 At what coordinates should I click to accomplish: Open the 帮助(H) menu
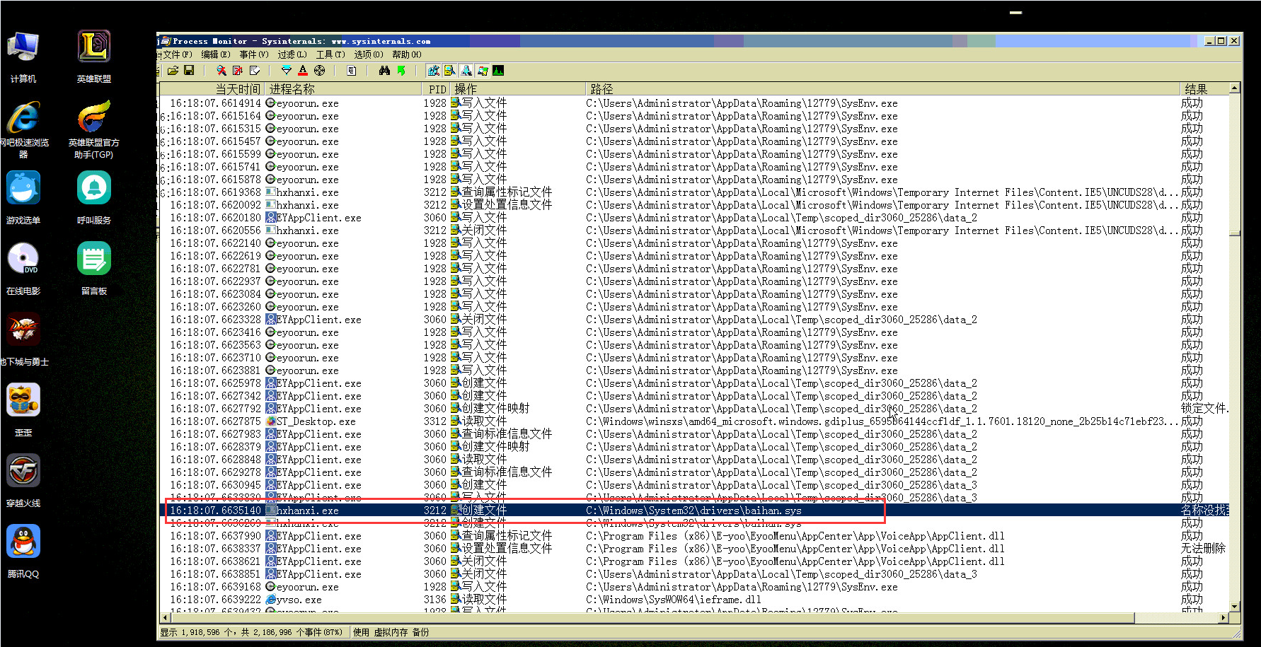click(x=407, y=54)
